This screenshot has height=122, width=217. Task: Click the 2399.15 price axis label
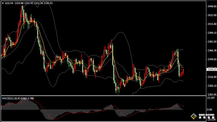coord(211,33)
